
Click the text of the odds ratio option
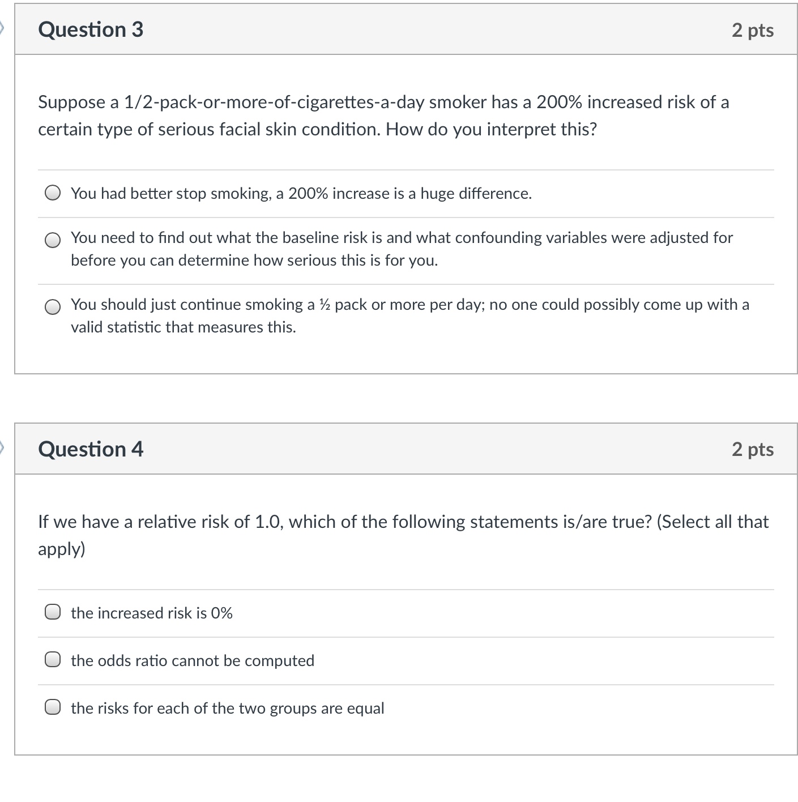(193, 660)
